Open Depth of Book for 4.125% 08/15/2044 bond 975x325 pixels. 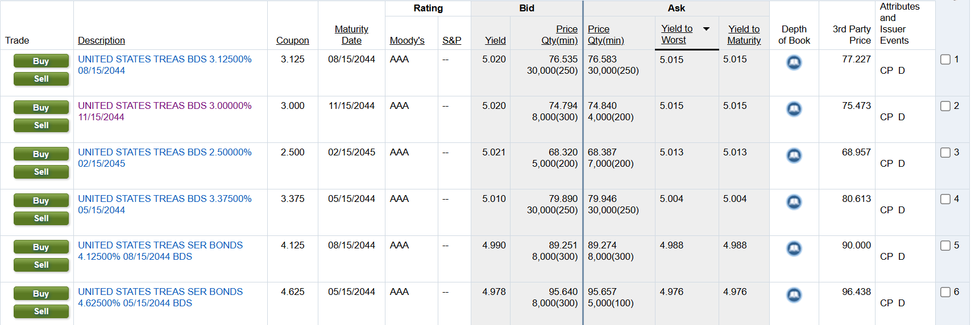[x=794, y=248]
